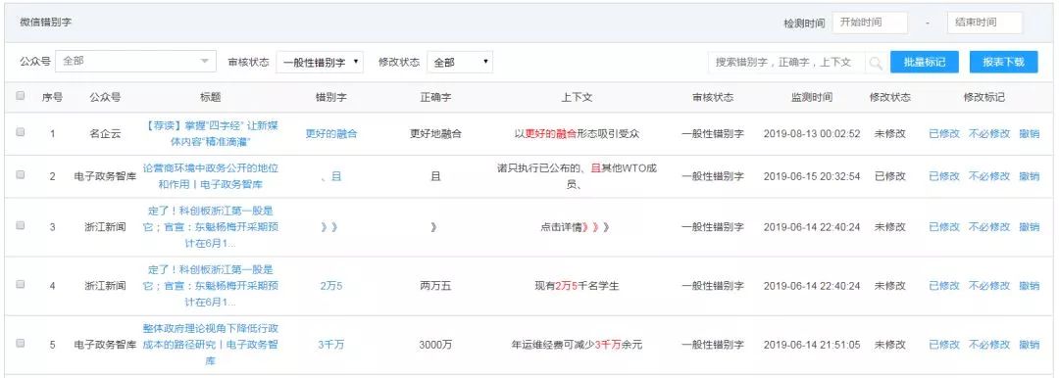Mark row 5 3千万 as 已修改

[x=944, y=345]
